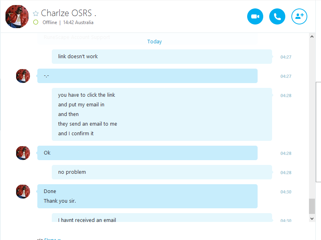Click 'I havnt received an email' message

(x=87, y=220)
